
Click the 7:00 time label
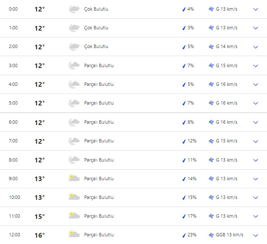coord(13,141)
